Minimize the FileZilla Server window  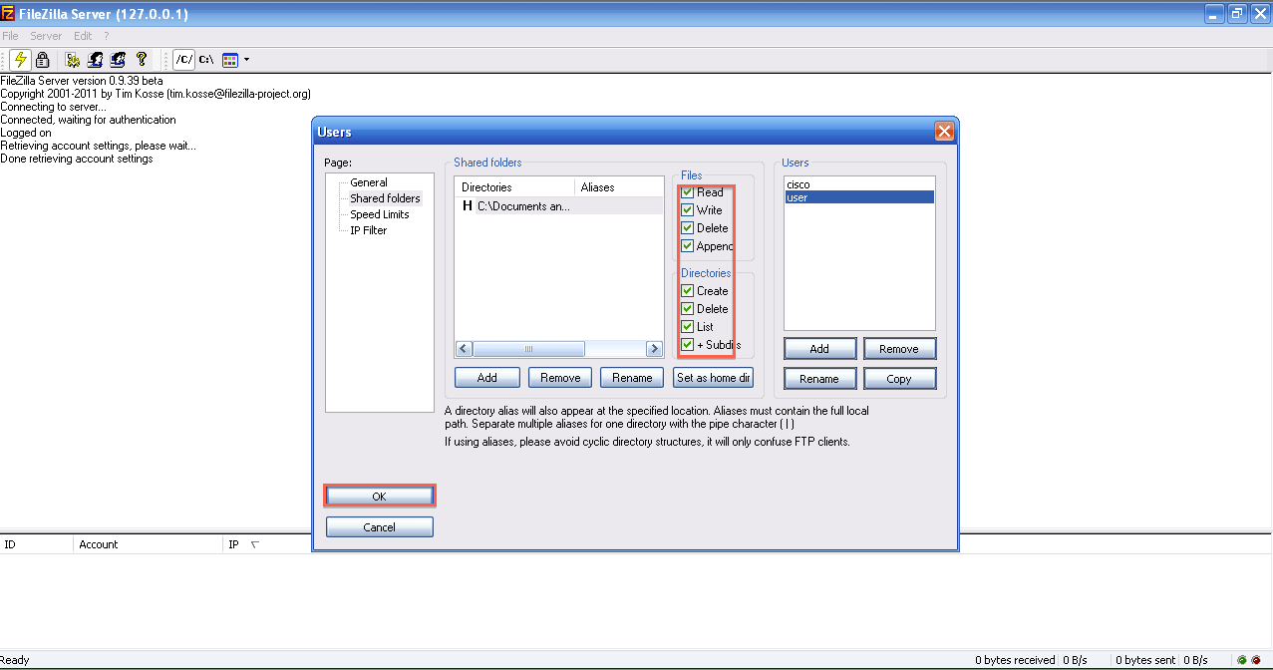coord(1215,14)
